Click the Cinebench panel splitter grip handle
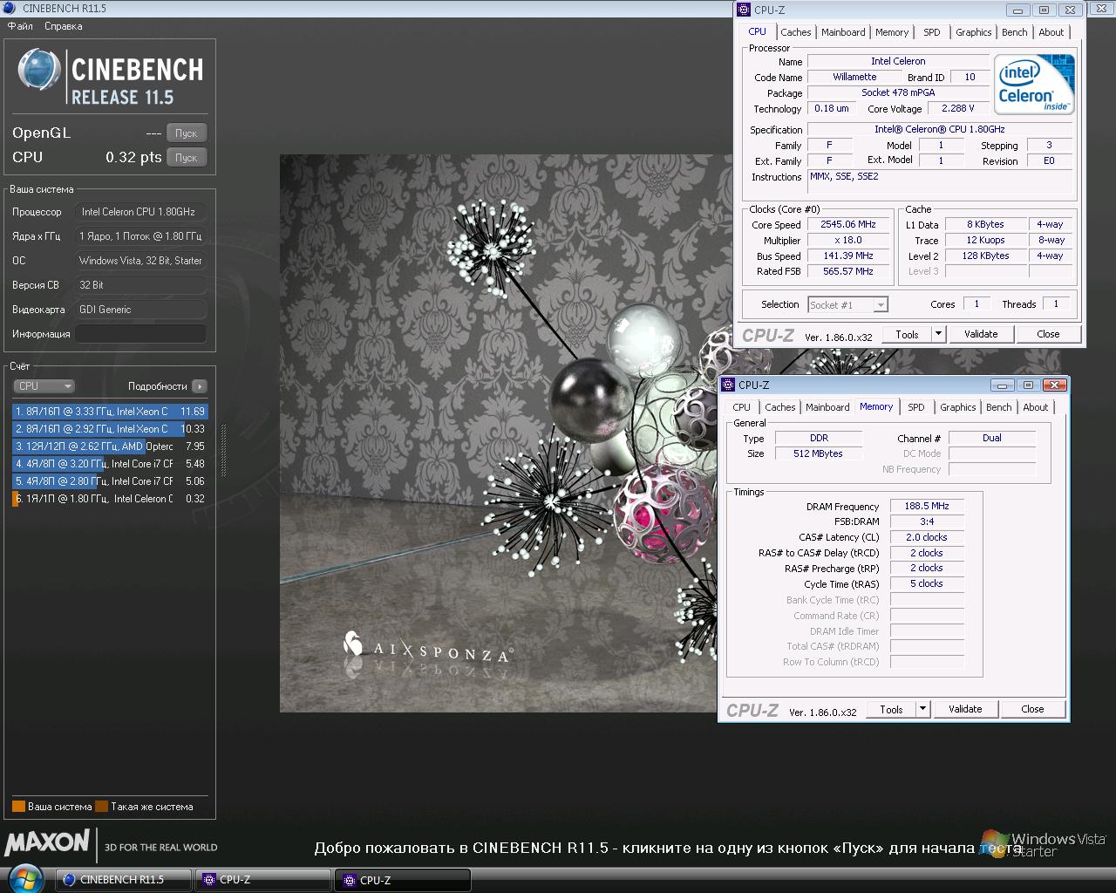1116x893 pixels. 223,451
